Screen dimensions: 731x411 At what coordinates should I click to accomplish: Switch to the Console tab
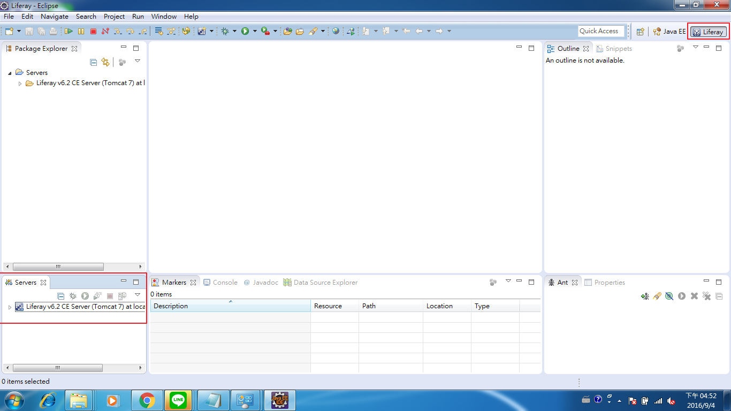[220, 283]
